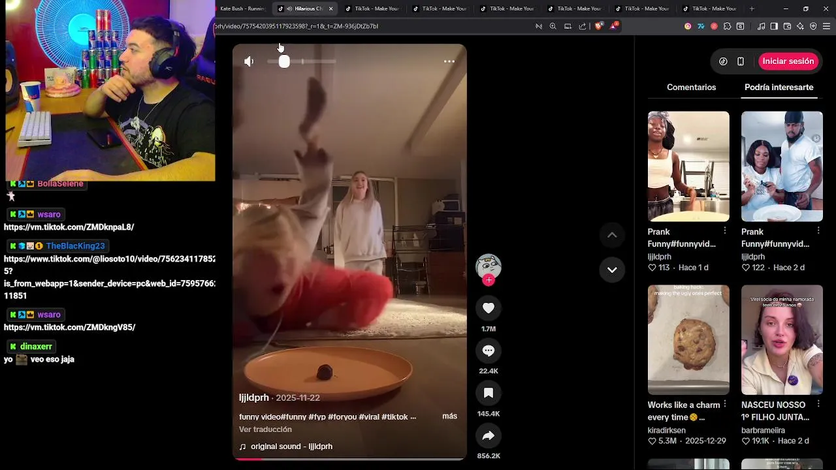Seek on the video progress bar
The height and width of the screenshot is (470, 836).
coord(349,459)
